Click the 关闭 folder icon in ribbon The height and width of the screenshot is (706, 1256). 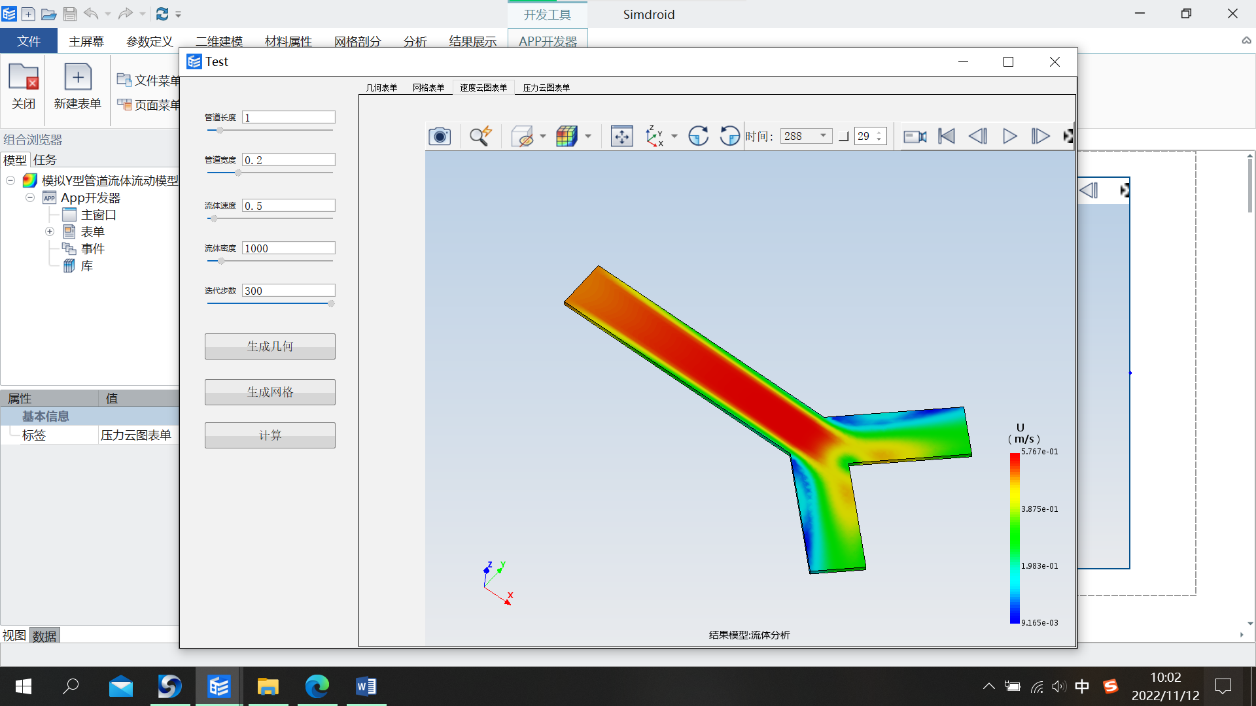(x=24, y=77)
